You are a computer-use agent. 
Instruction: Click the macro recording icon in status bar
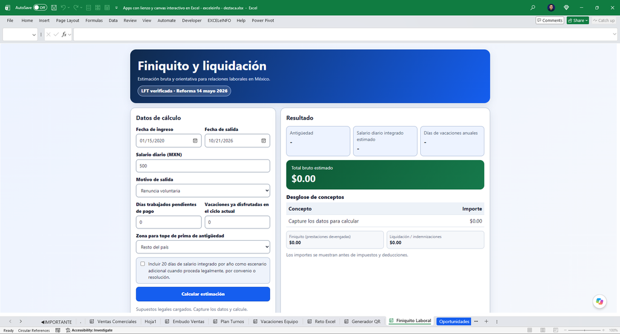click(58, 330)
